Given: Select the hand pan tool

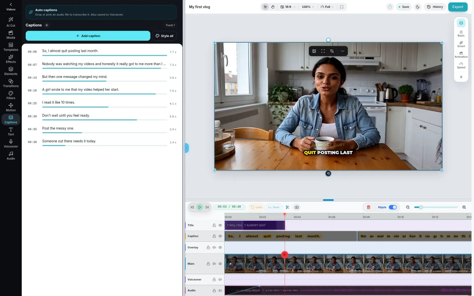Looking at the screenshot, I should click(x=273, y=7).
